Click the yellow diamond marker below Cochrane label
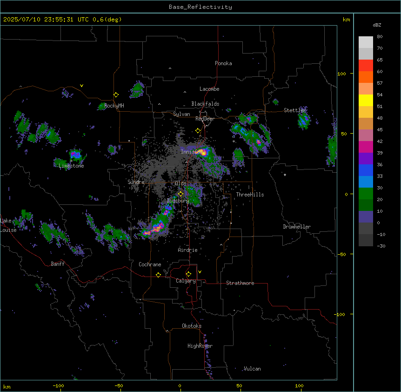This screenshot has width=401, height=392. pyautogui.click(x=158, y=275)
